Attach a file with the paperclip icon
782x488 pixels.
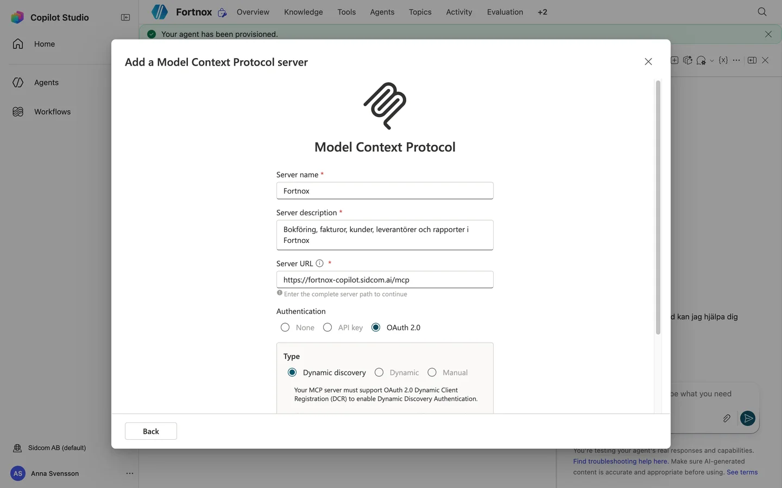pos(727,418)
